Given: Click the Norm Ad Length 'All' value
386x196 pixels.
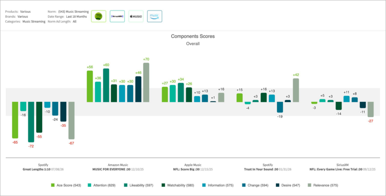Looking at the screenshot, I should coord(75,21).
